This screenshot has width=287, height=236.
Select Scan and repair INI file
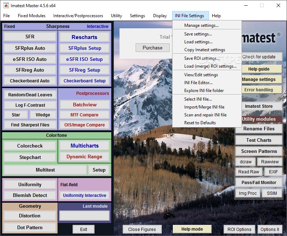[207, 115]
